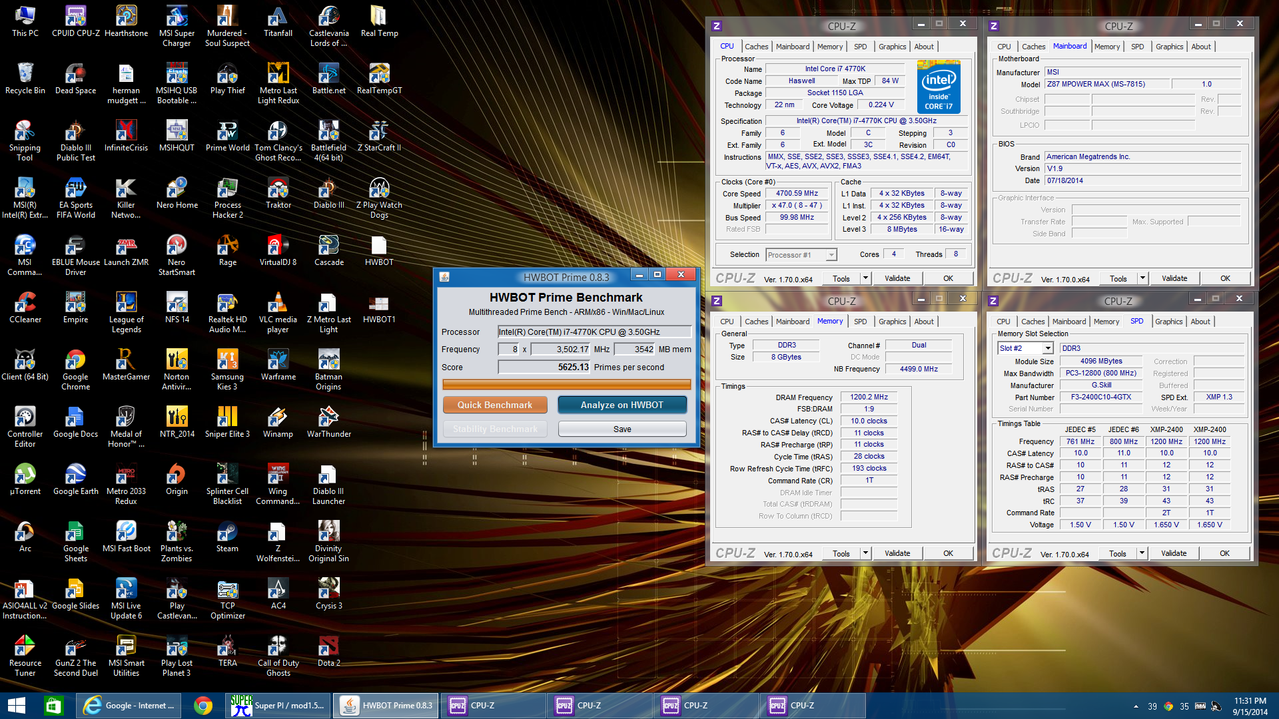1279x719 pixels.
Task: Save the HWBOT Prime result
Action: pos(622,429)
